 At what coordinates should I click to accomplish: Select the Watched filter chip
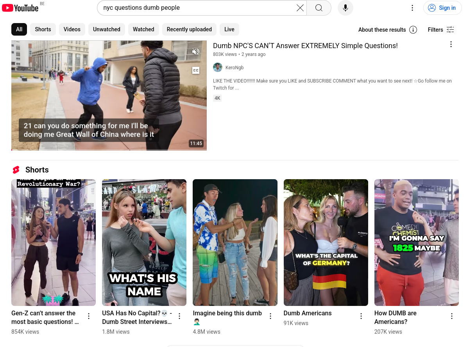pos(143,29)
